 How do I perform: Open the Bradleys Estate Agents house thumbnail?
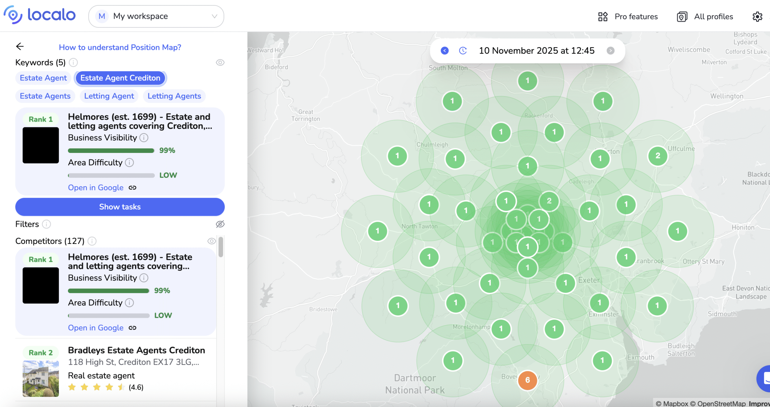pos(41,378)
